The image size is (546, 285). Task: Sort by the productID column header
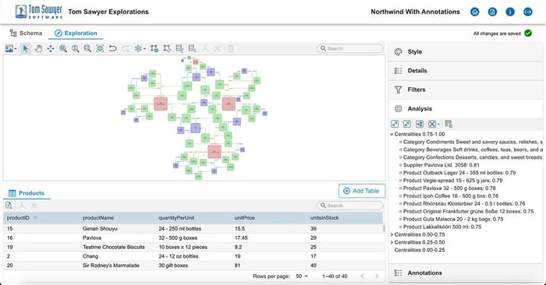pos(18,218)
